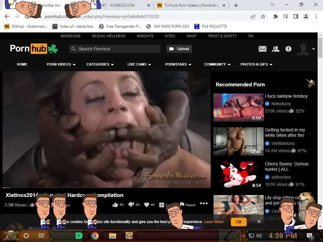The height and width of the screenshot is (242, 323).
Task: Open the notifications exclamation icon
Action: click(x=288, y=49)
